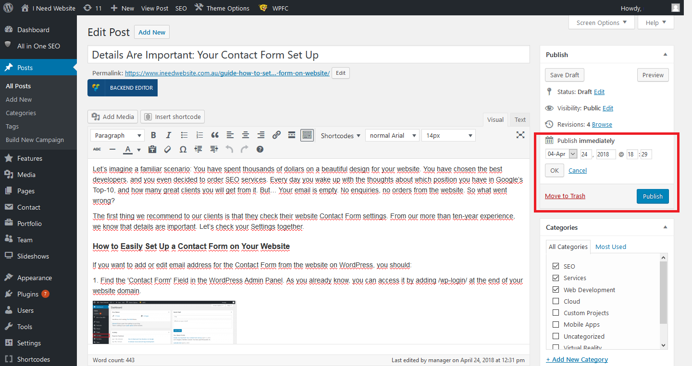
Task: Enter distraction-free fullscreen mode
Action: tap(520, 135)
